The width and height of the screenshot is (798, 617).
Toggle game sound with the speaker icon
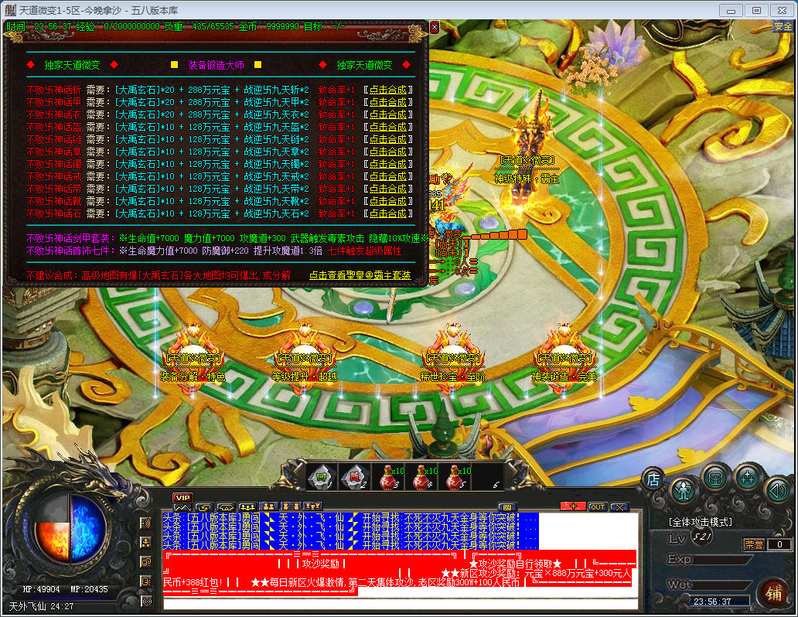click(778, 490)
